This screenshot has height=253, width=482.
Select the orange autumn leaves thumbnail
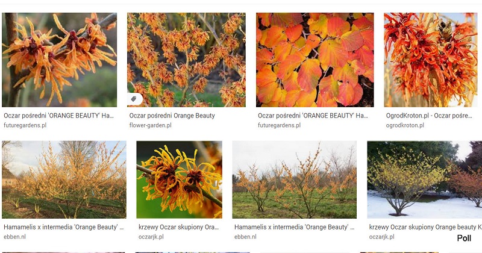(315, 60)
